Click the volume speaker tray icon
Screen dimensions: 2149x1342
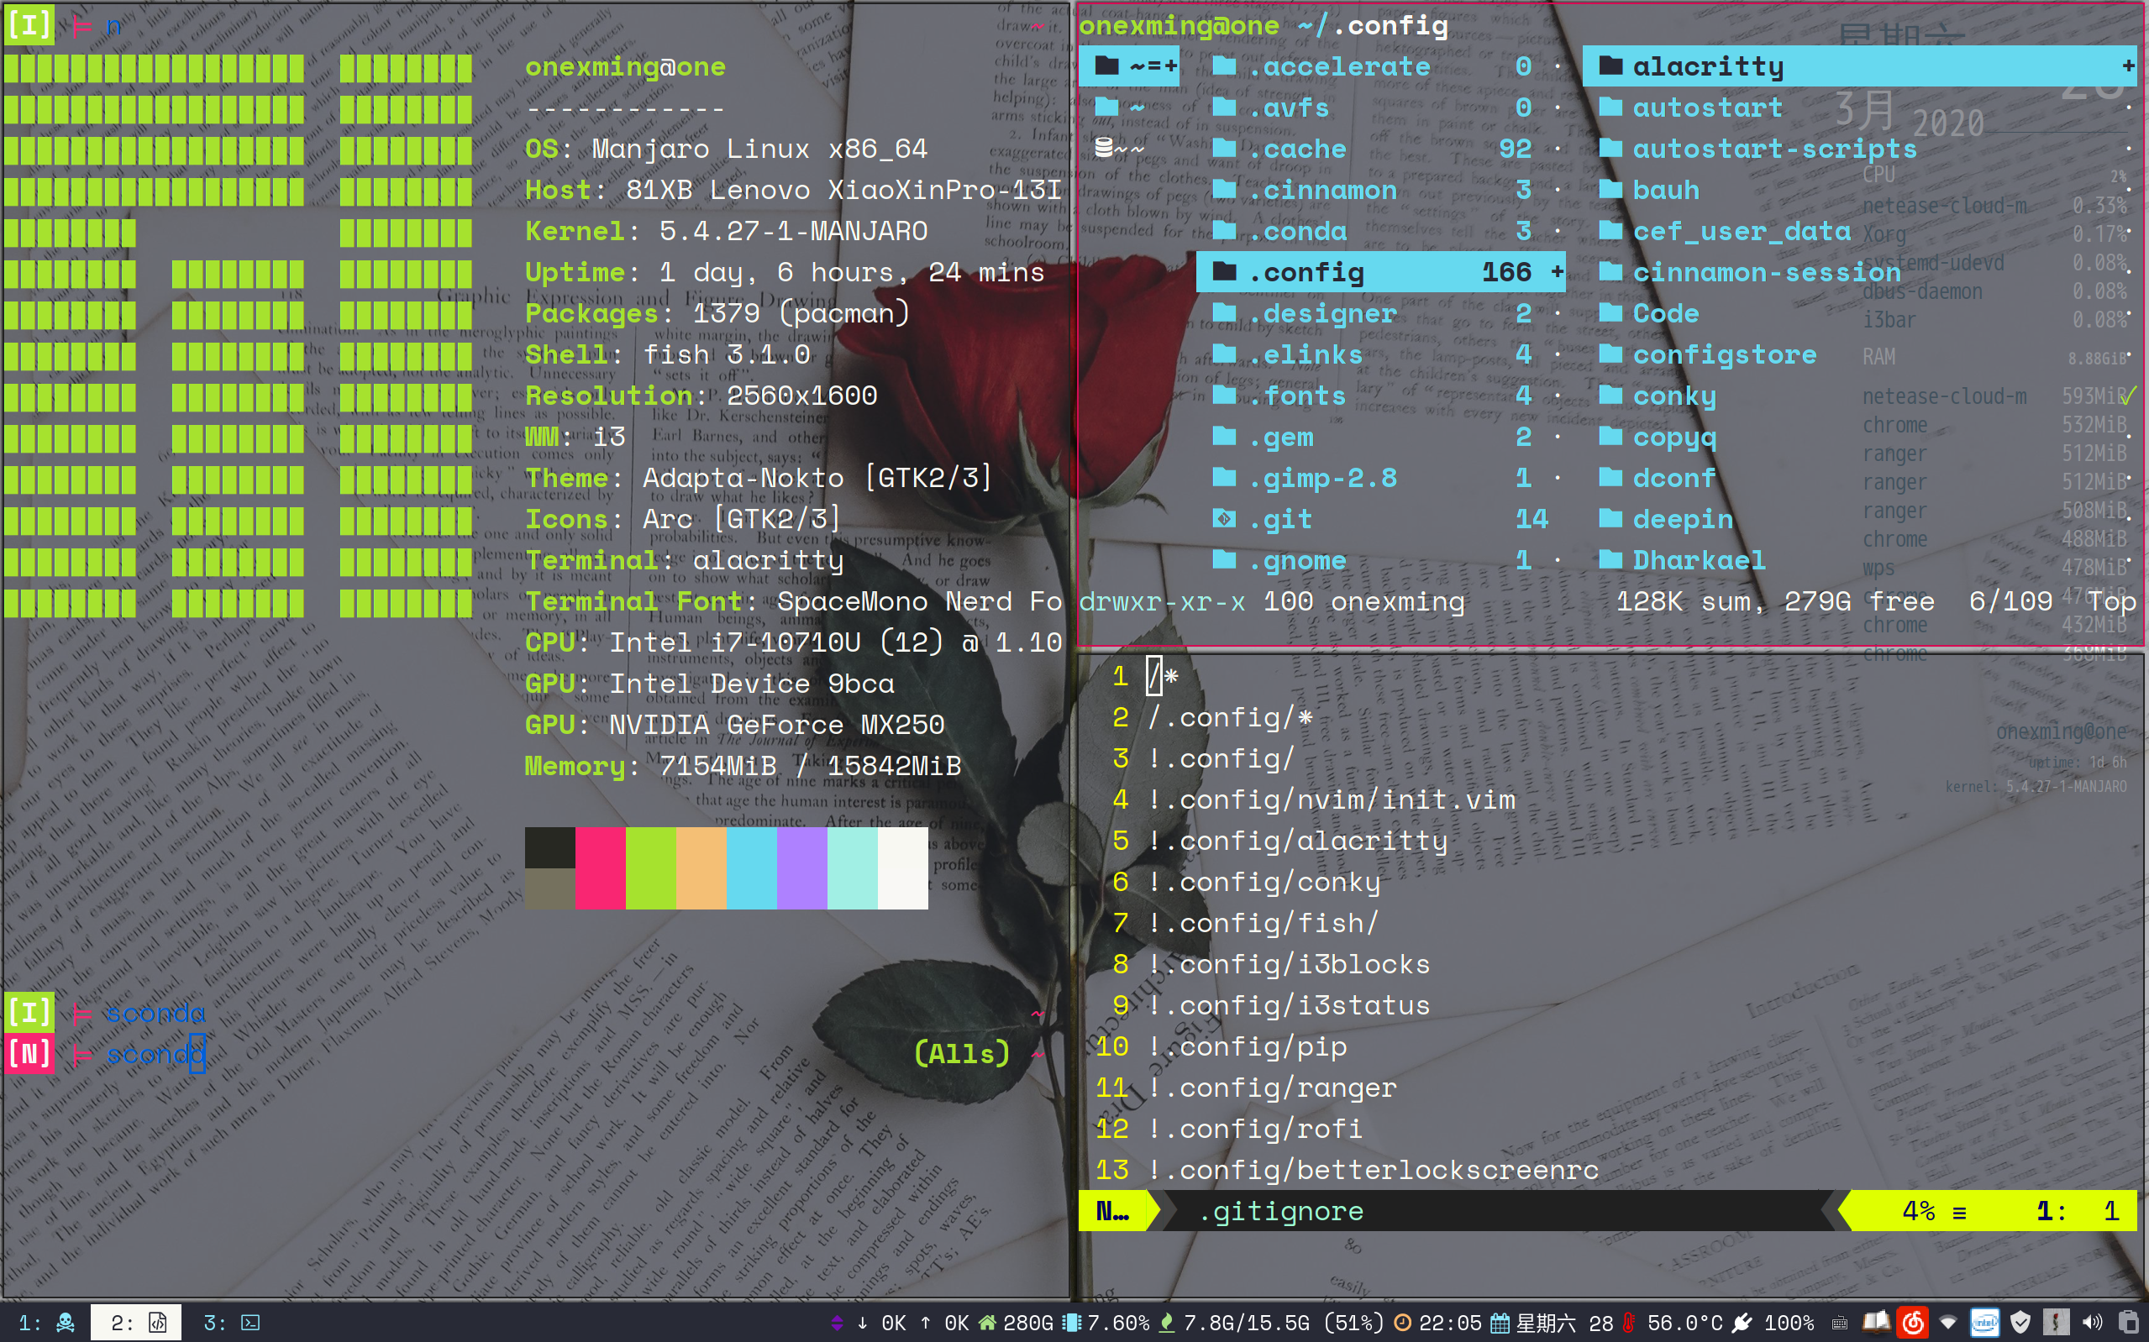pos(2092,1323)
